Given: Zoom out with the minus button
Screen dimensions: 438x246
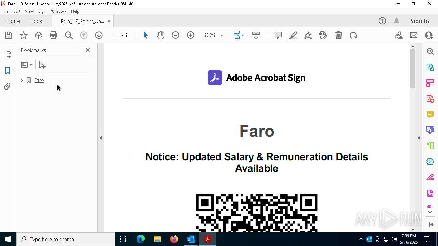Looking at the screenshot, I should point(176,35).
